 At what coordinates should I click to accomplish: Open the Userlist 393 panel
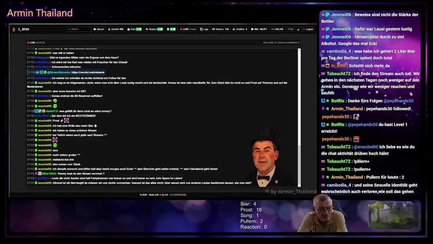(x=115, y=29)
